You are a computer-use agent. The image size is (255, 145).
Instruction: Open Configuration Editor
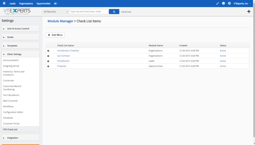pyautogui.click(x=13, y=112)
